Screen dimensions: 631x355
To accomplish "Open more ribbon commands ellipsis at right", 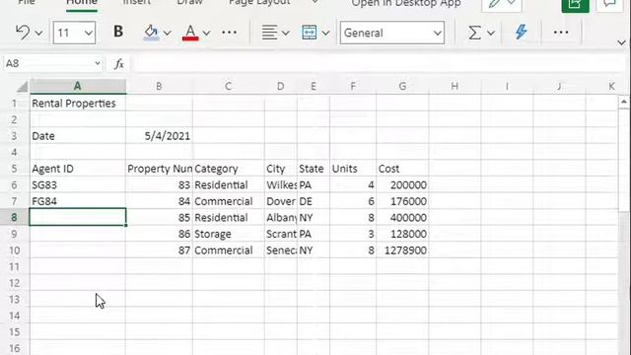I will click(x=561, y=33).
